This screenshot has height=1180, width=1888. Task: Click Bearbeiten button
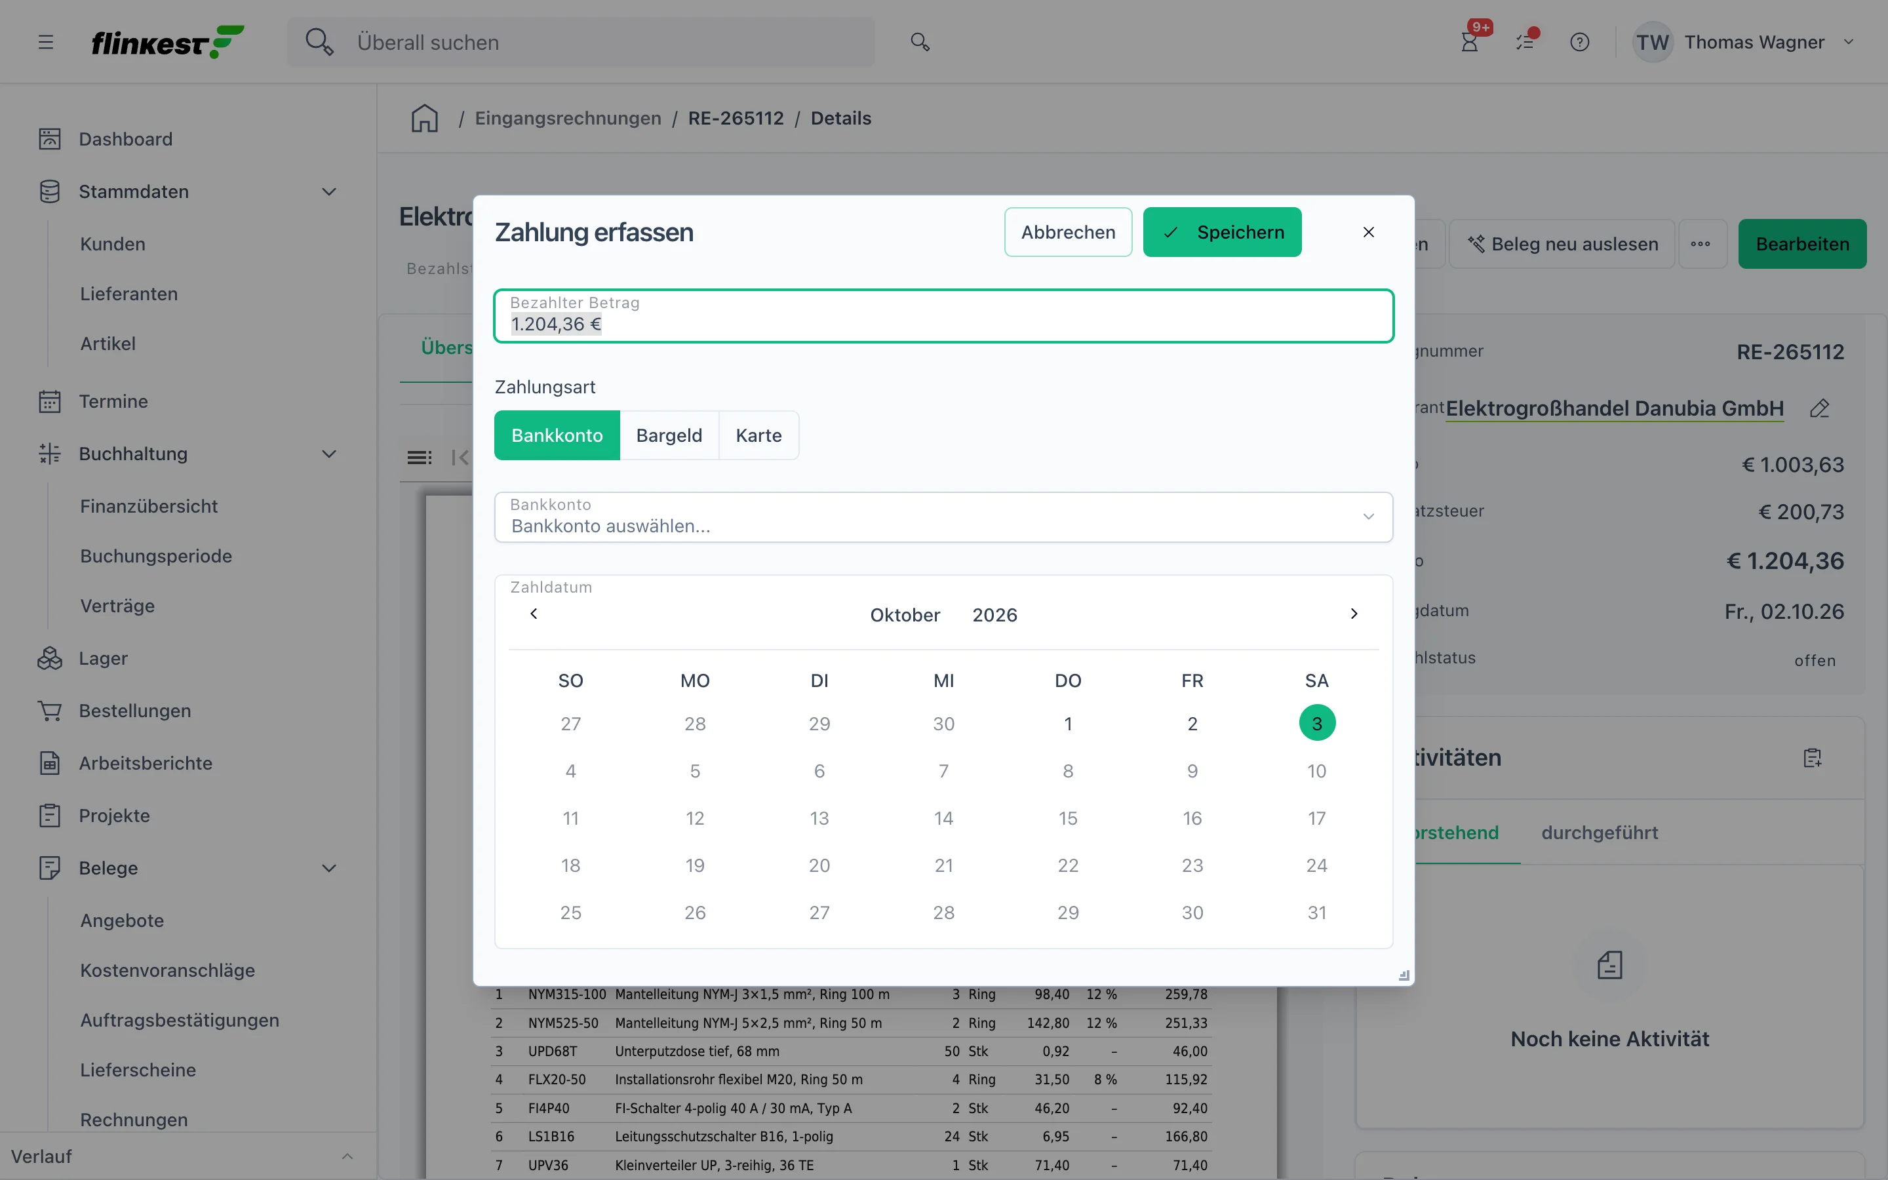click(1802, 245)
